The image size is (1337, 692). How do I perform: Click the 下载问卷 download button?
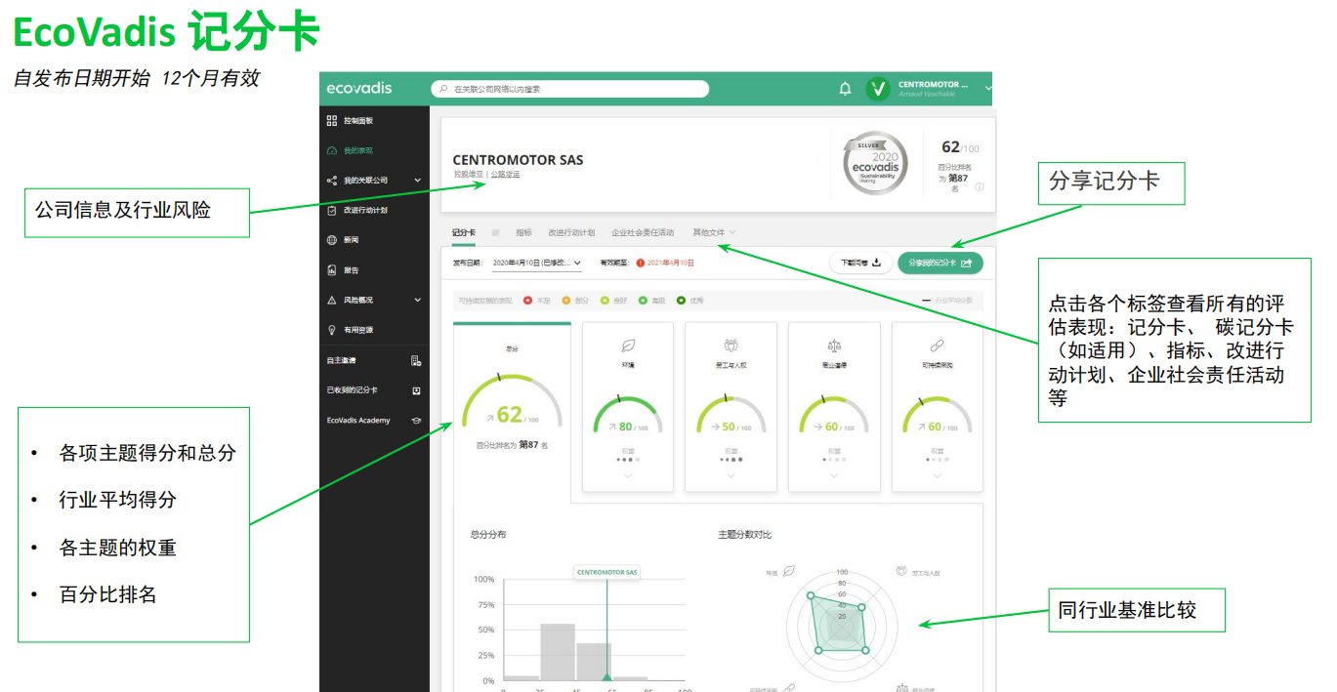coord(860,263)
